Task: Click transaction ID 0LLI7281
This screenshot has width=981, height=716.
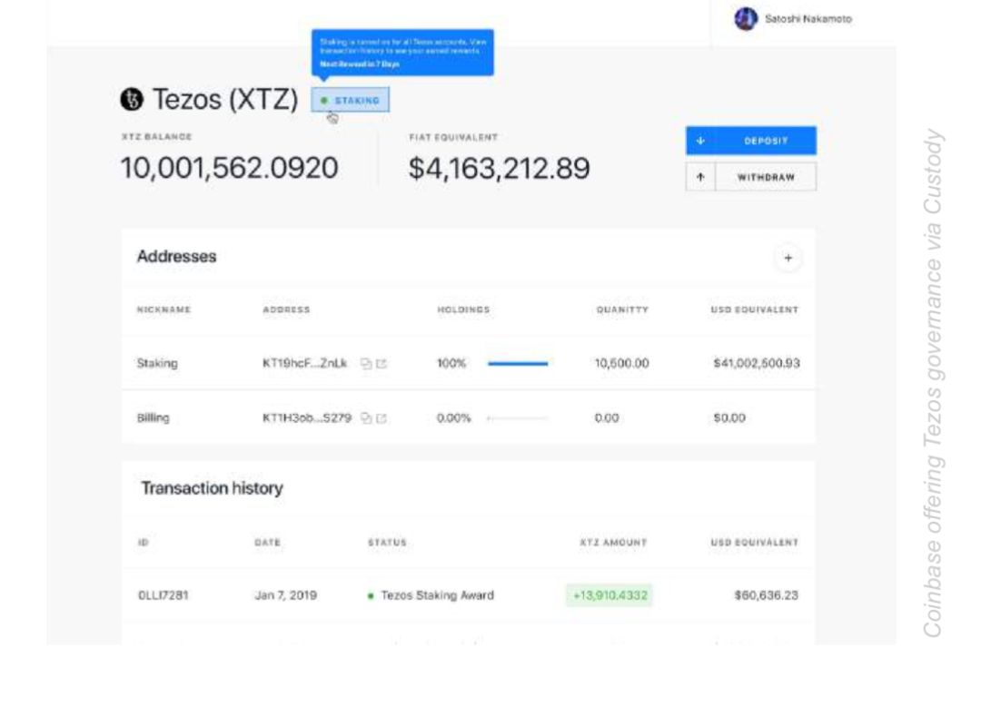Action: pos(163,594)
